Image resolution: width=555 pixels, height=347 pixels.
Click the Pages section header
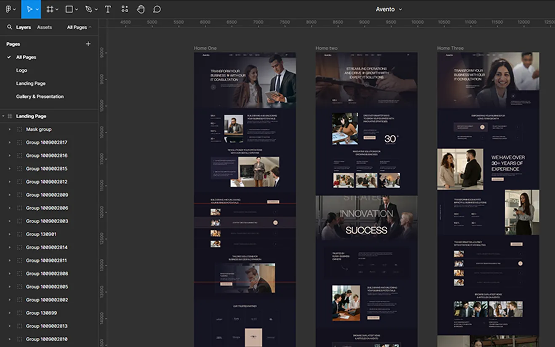pos(13,44)
